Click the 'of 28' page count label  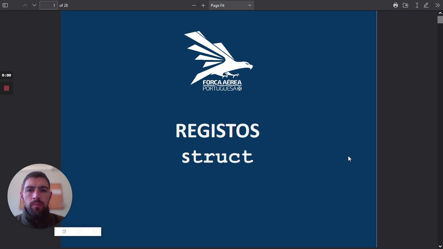[x=64, y=6]
